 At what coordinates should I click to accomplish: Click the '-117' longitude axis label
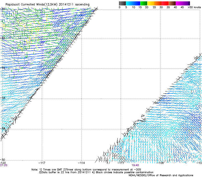(42, 163)
